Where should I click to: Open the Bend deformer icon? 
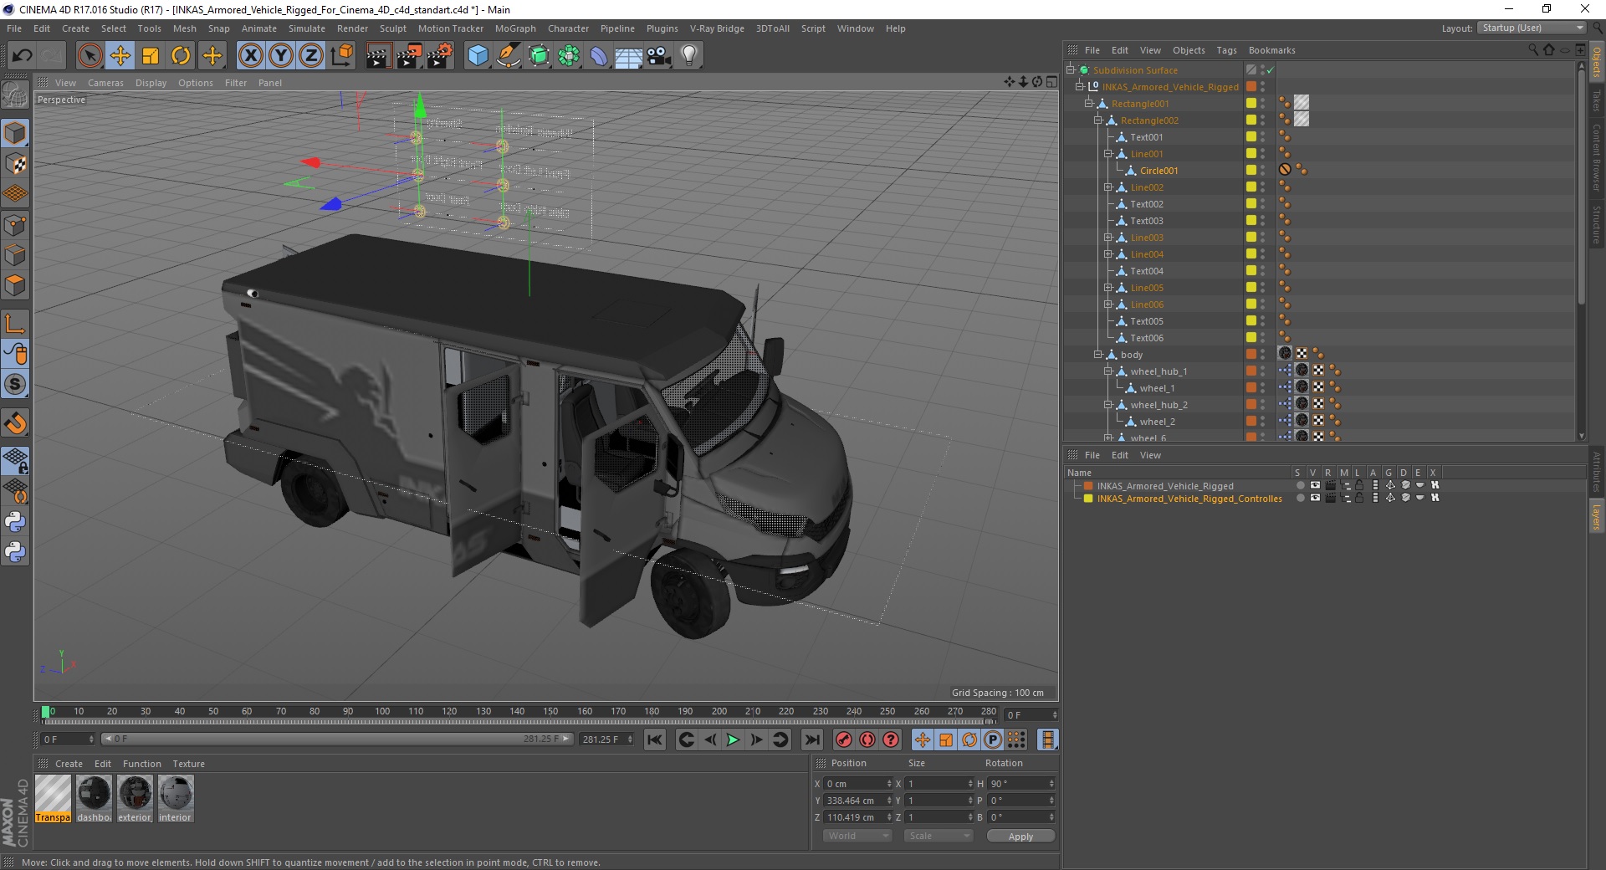(x=599, y=56)
